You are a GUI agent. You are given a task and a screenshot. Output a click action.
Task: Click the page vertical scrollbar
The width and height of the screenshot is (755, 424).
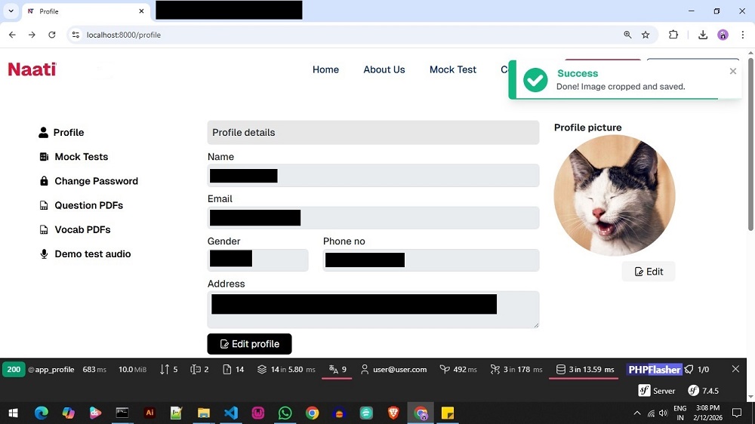tap(750, 144)
